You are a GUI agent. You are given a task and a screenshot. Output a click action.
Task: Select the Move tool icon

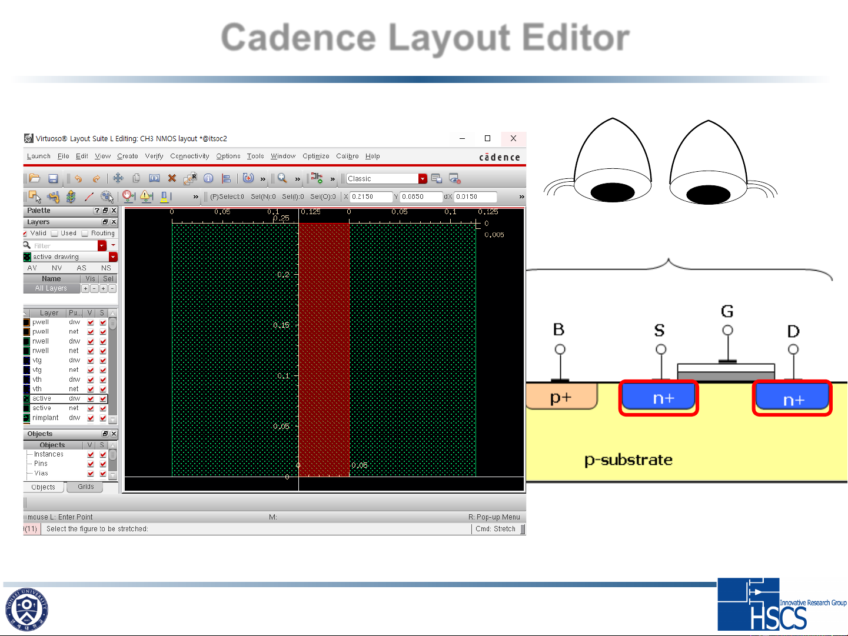coord(118,178)
